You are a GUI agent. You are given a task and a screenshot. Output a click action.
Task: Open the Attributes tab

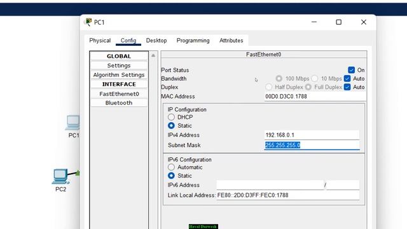[231, 41]
